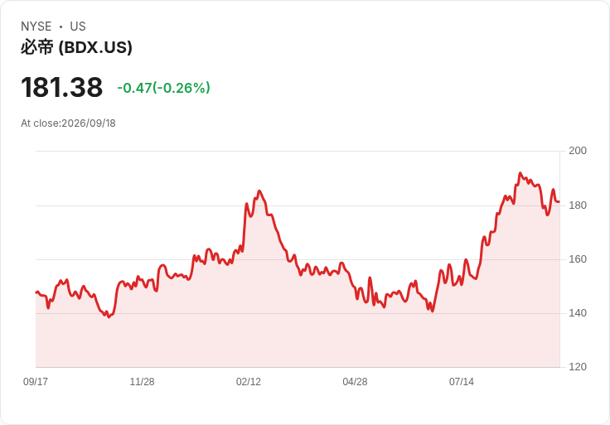Image resolution: width=610 pixels, height=425 pixels.
Task: Select the 02/12 date axis label
Action: click(x=249, y=381)
